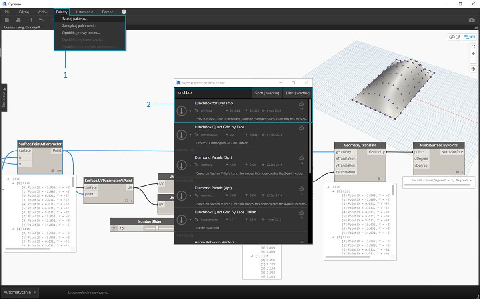Image resolution: width=480 pixels, height=299 pixels.
Task: Open the Plik menu
Action: tap(8, 12)
